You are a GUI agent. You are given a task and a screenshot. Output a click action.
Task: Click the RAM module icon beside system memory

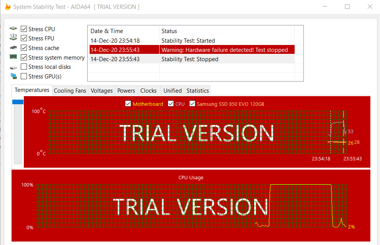[x=13, y=57]
